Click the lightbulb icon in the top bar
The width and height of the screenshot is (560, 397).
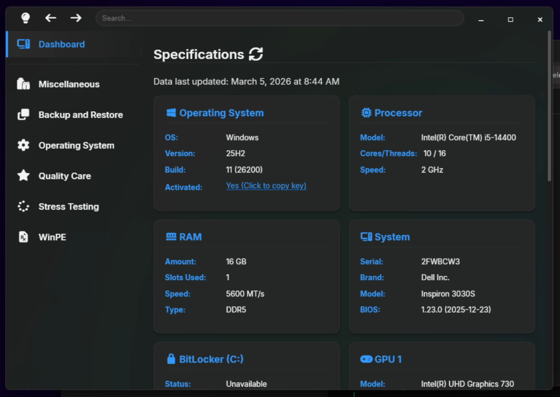(x=25, y=17)
